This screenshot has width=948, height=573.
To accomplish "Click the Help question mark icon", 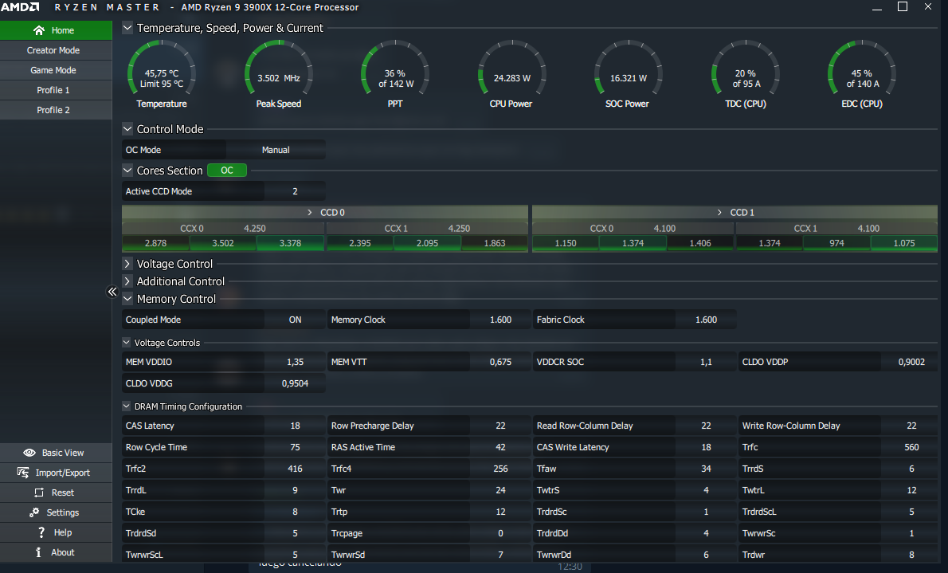I will click(41, 532).
